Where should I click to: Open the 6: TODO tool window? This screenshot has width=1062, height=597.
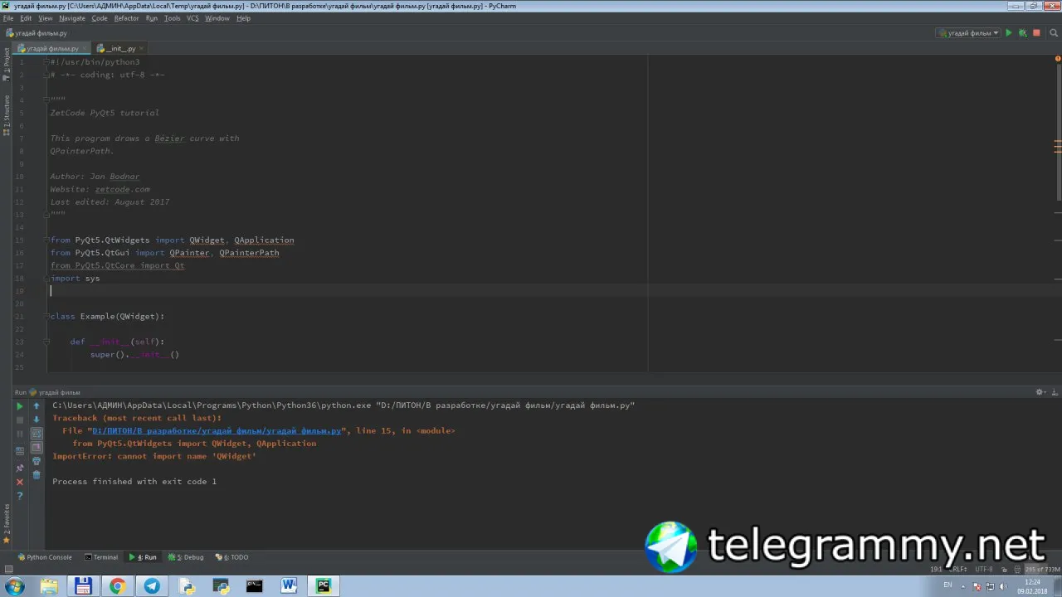coord(231,557)
